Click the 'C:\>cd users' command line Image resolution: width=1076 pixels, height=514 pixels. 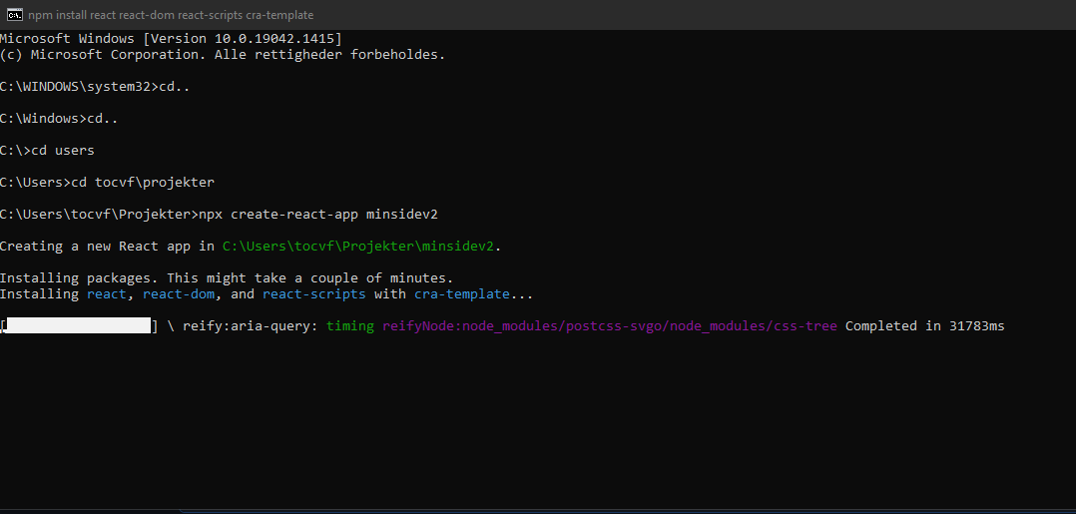click(x=47, y=151)
